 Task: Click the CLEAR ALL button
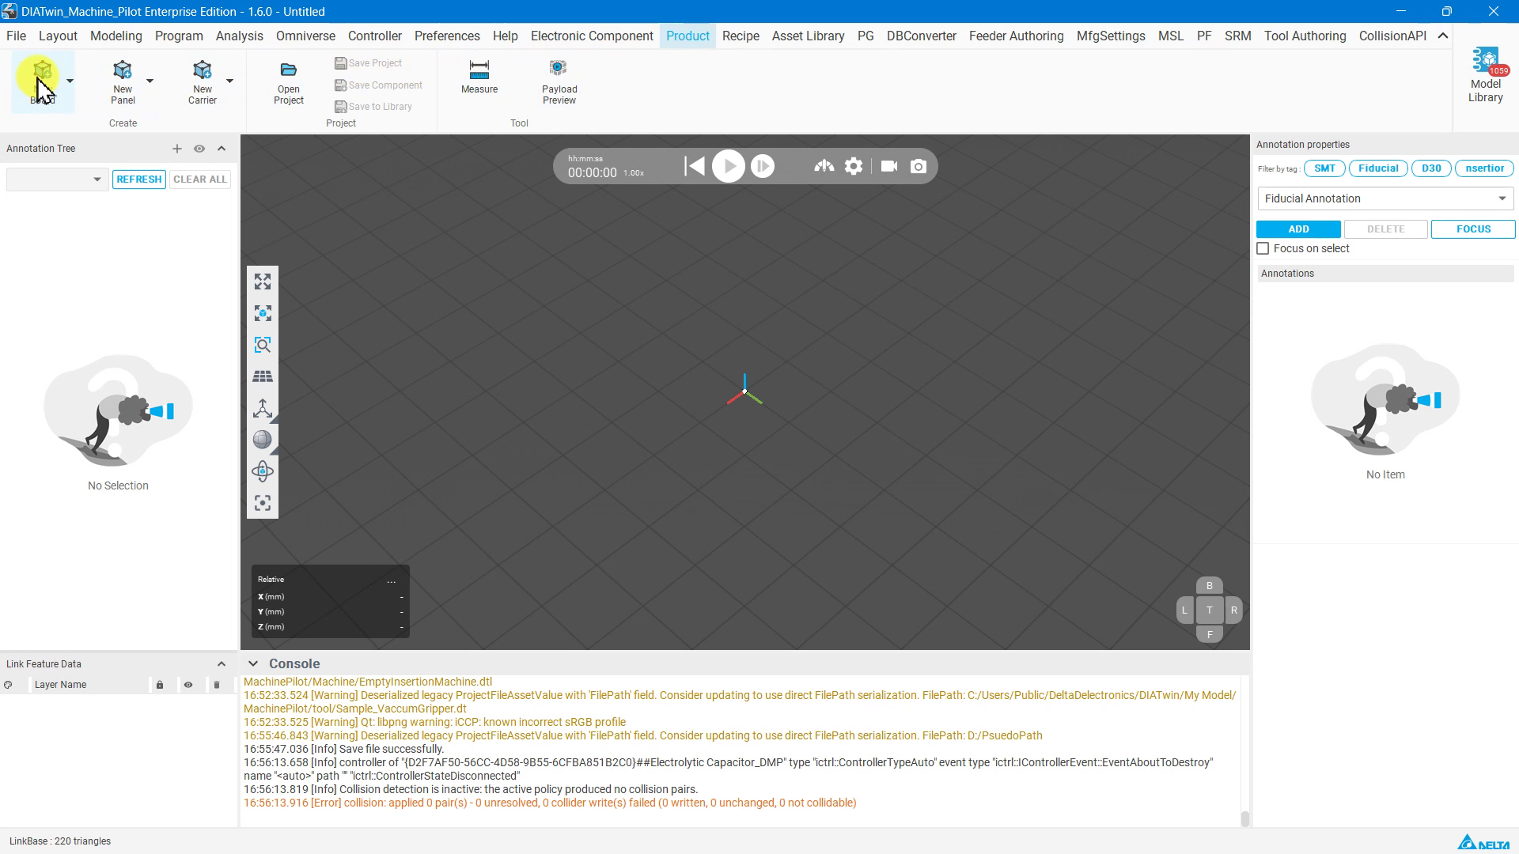[200, 179]
